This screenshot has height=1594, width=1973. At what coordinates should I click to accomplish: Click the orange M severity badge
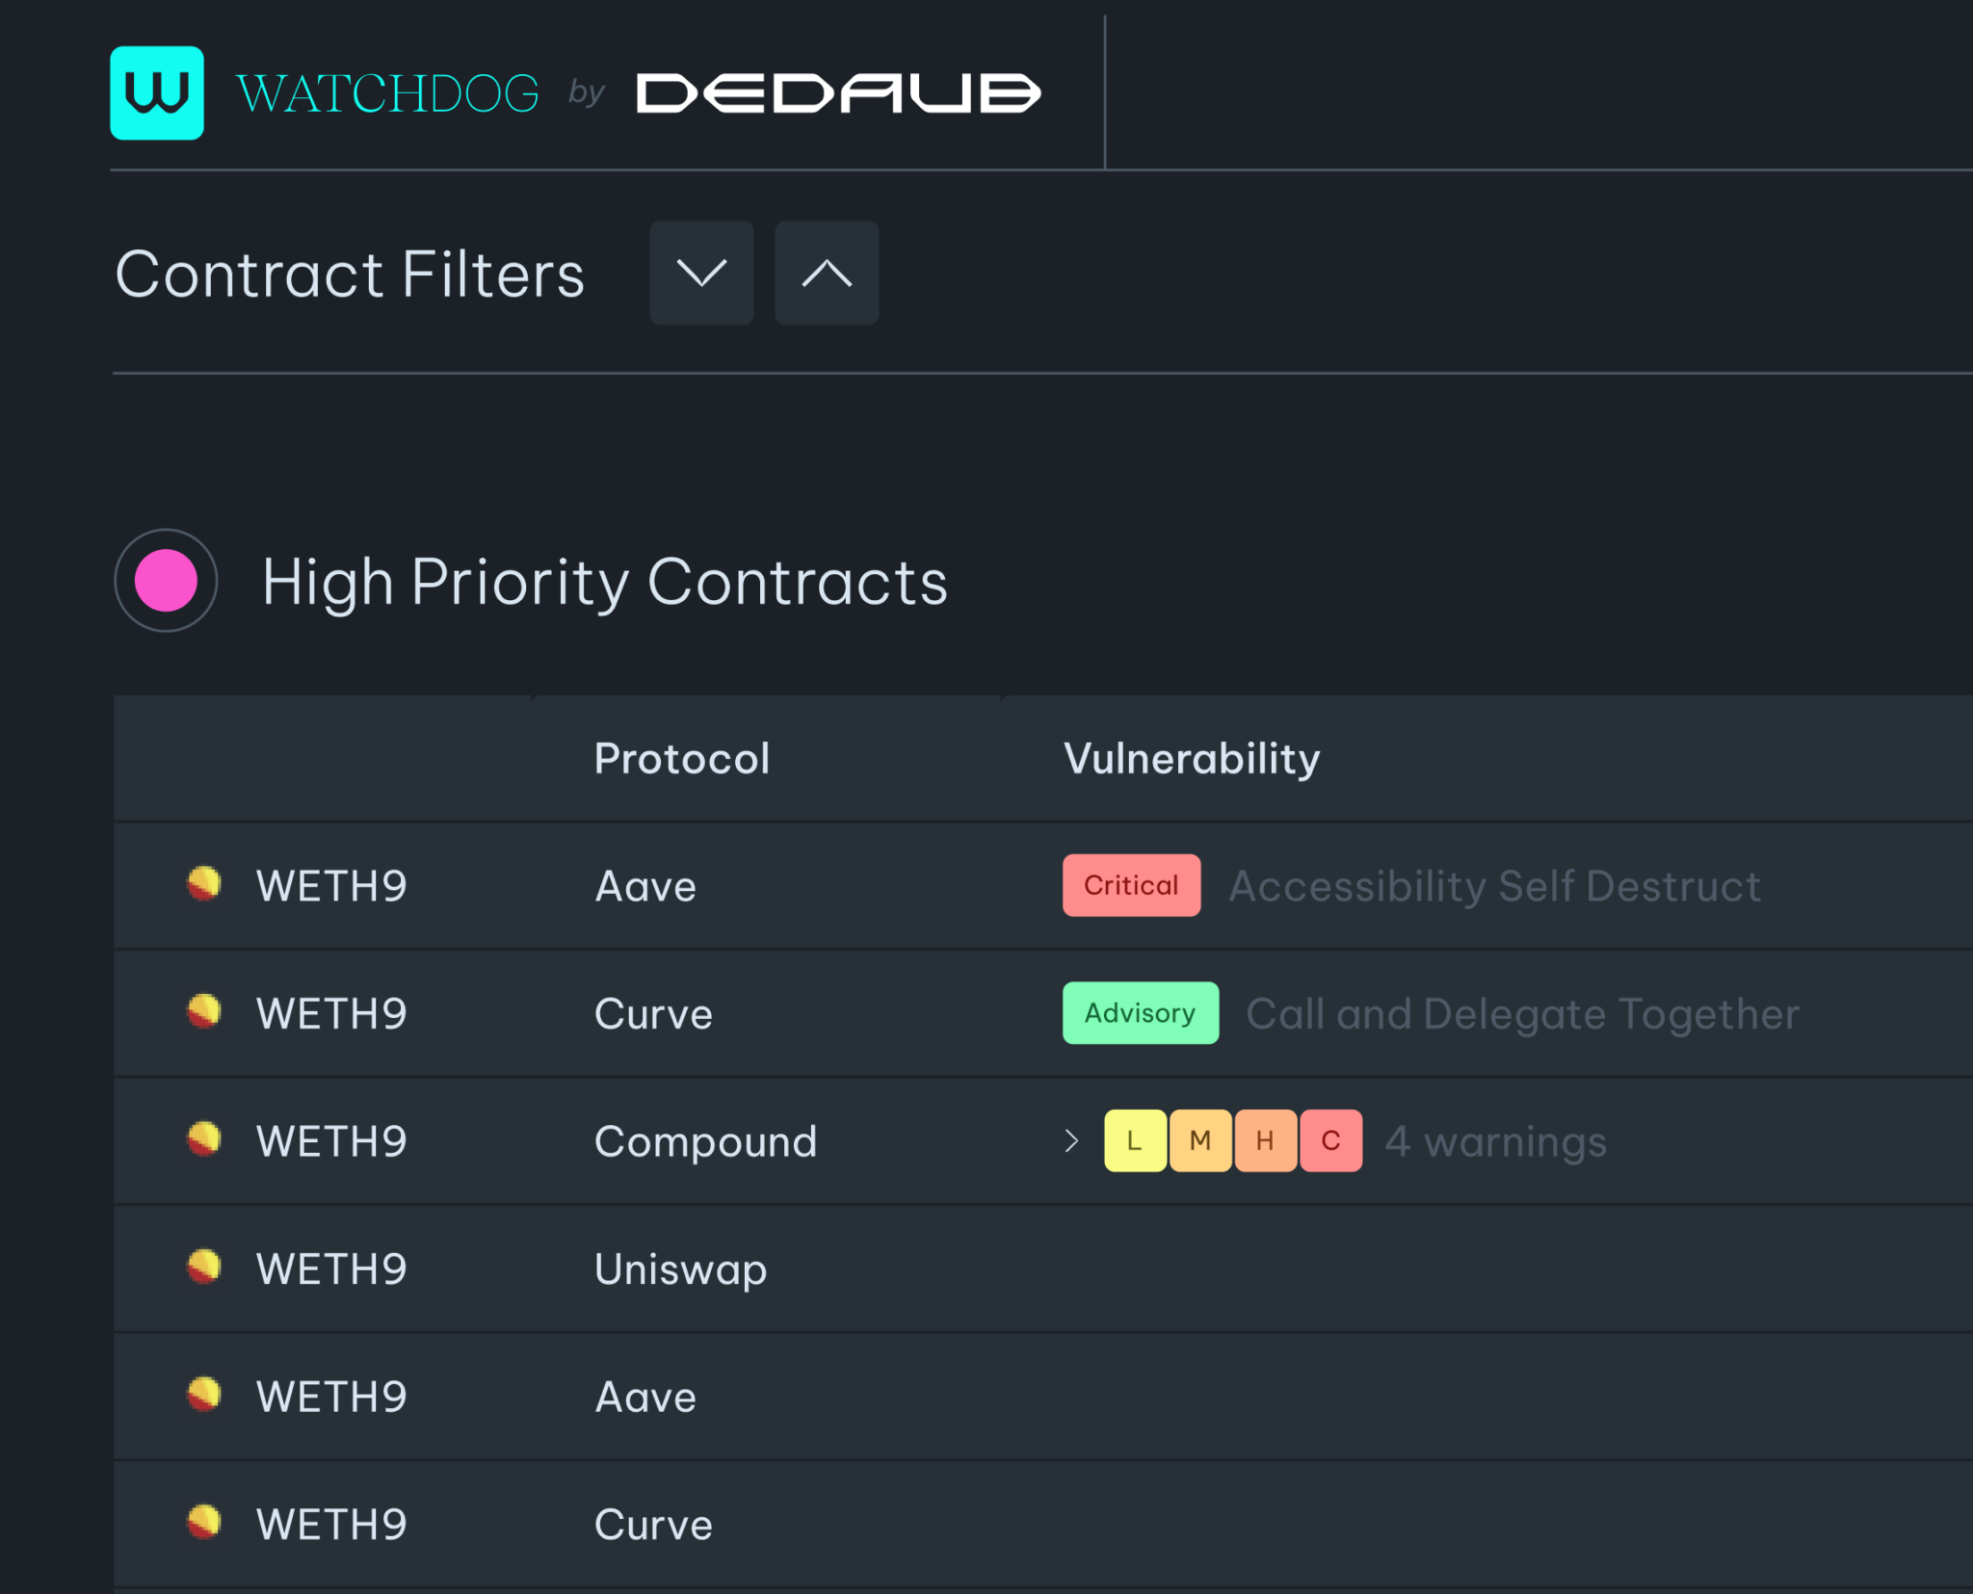[x=1200, y=1140]
